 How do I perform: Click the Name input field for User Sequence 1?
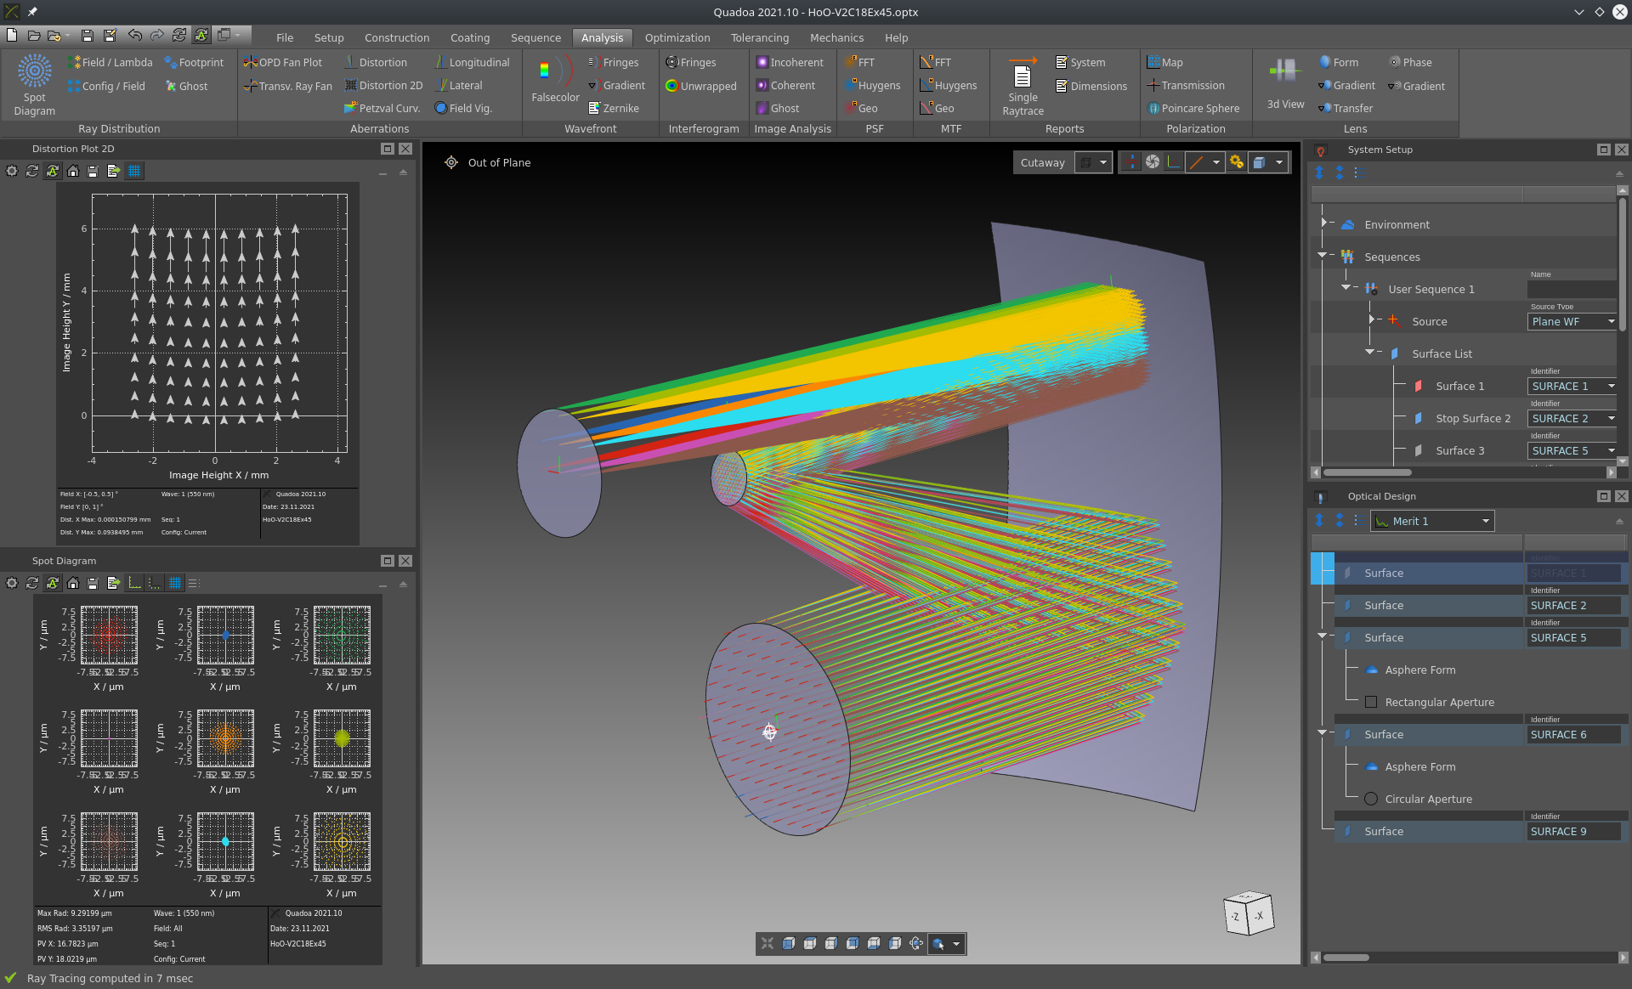[1572, 290]
